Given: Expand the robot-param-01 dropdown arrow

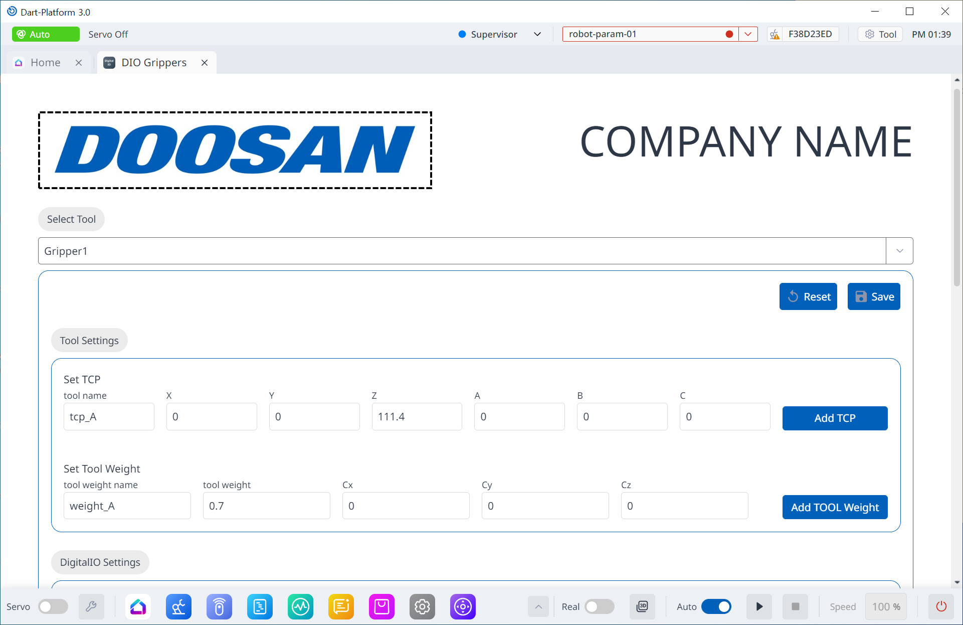Looking at the screenshot, I should [748, 34].
